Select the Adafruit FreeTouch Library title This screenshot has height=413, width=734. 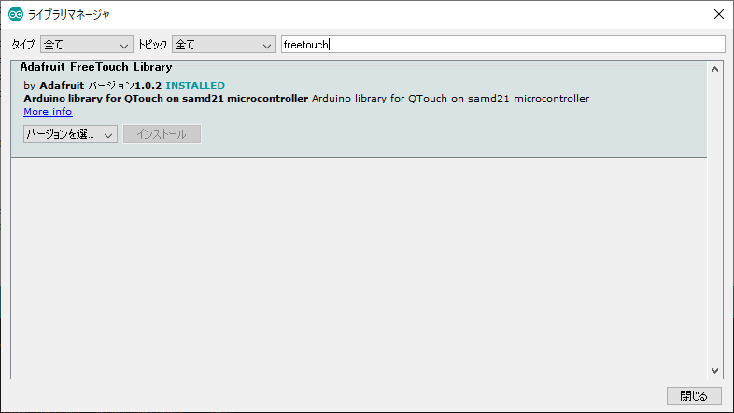[x=96, y=67]
